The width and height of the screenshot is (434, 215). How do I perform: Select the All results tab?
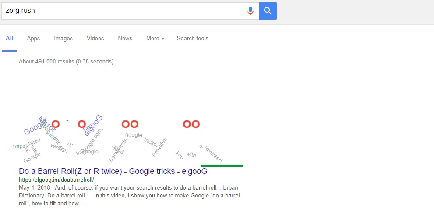pos(9,39)
